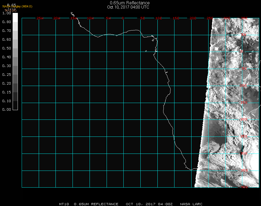Image resolution: width=261 pixels, height=206 pixels.
Task: Click the 15W longitude label
Action: click(74, 18)
